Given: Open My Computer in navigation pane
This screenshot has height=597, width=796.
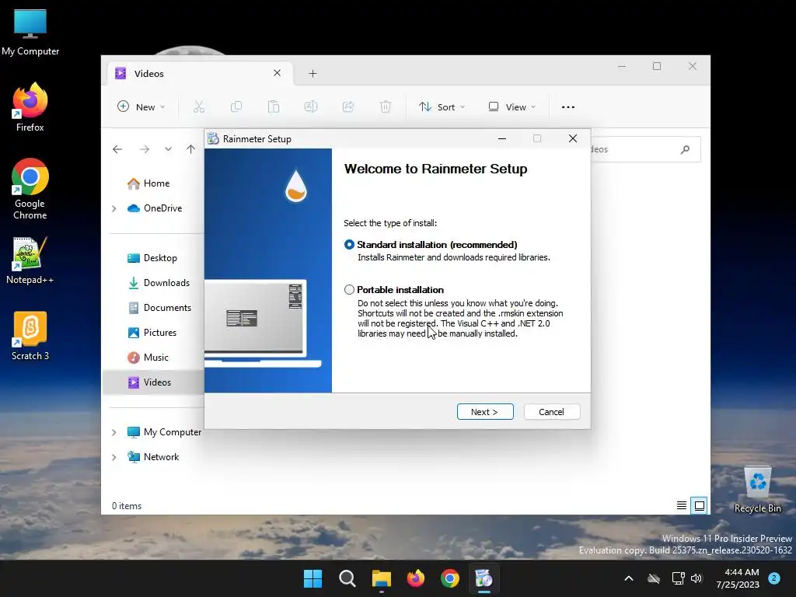Looking at the screenshot, I should [164, 432].
